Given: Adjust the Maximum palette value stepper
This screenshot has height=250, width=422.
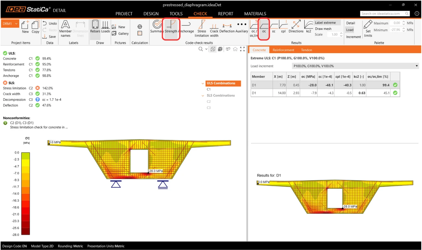Looking at the screenshot, I should (404, 23).
